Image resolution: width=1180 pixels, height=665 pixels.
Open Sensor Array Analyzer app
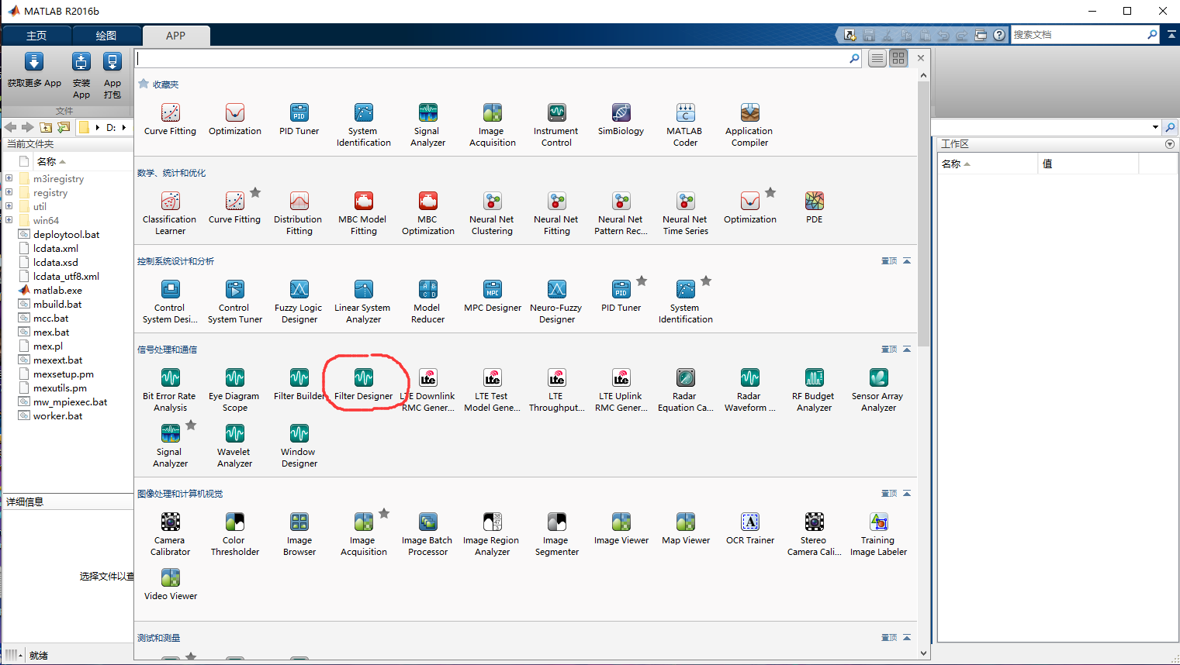click(x=878, y=390)
